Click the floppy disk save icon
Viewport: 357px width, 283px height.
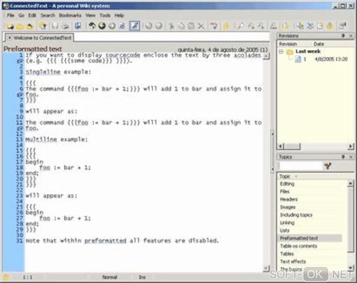coord(55,26)
